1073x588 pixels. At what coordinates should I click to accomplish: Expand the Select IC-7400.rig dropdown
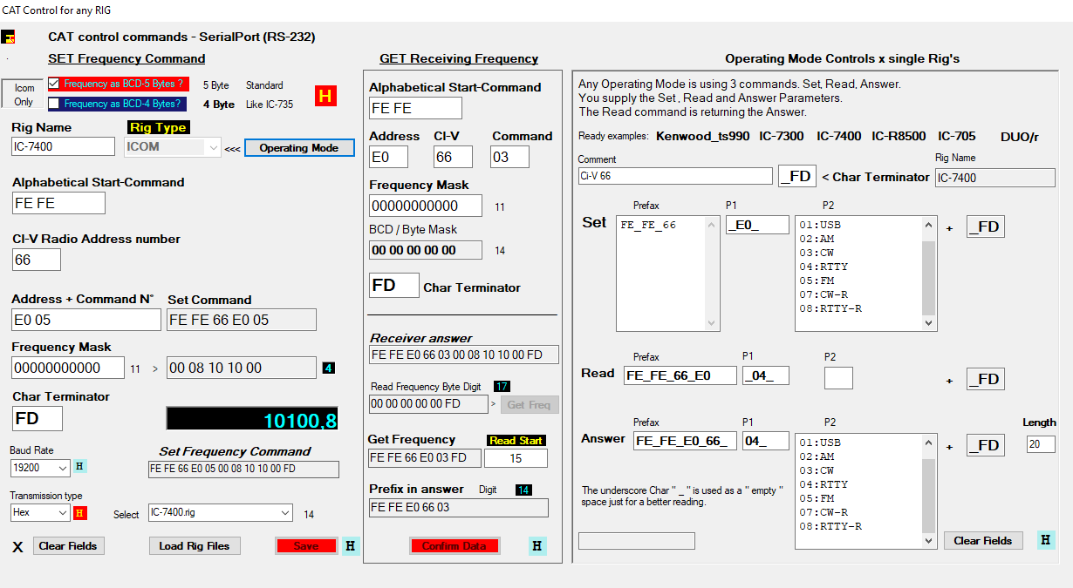[x=285, y=513]
